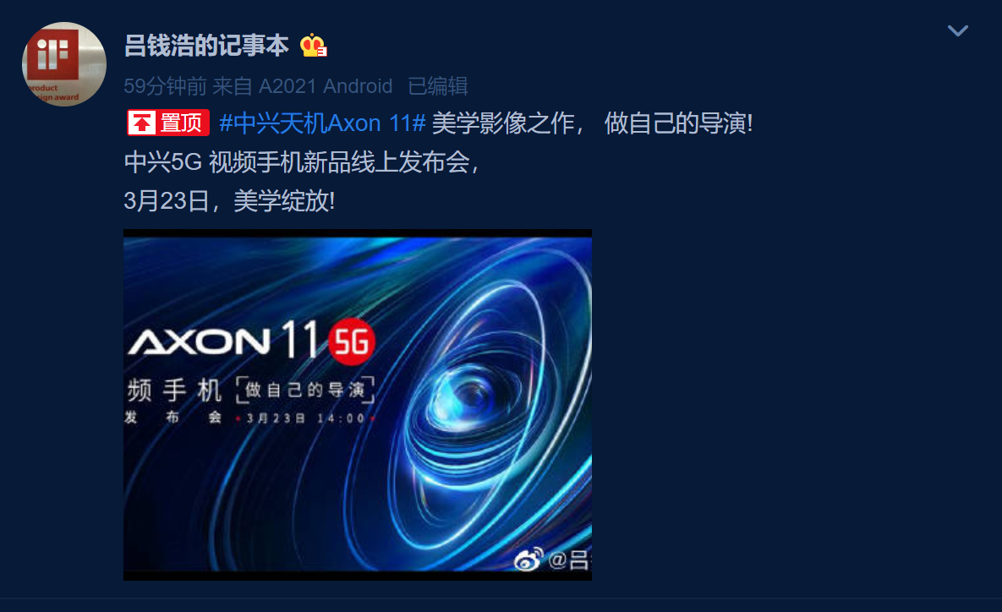Screen dimensions: 1002x612
Task: View edit history via 已编辑 label
Action: [x=438, y=85]
